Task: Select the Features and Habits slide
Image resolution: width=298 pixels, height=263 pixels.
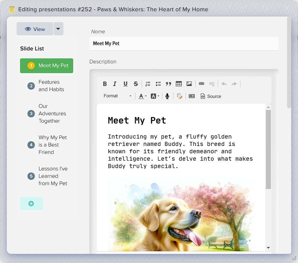Action: click(47, 86)
